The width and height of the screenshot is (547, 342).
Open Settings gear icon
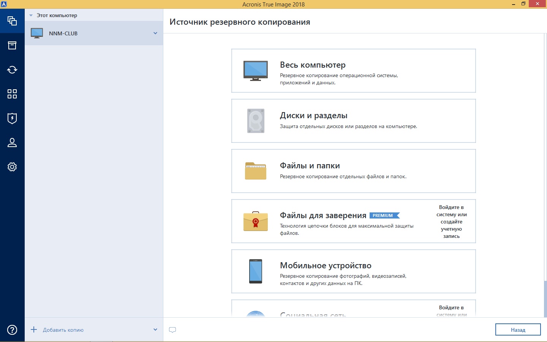[x=12, y=167]
